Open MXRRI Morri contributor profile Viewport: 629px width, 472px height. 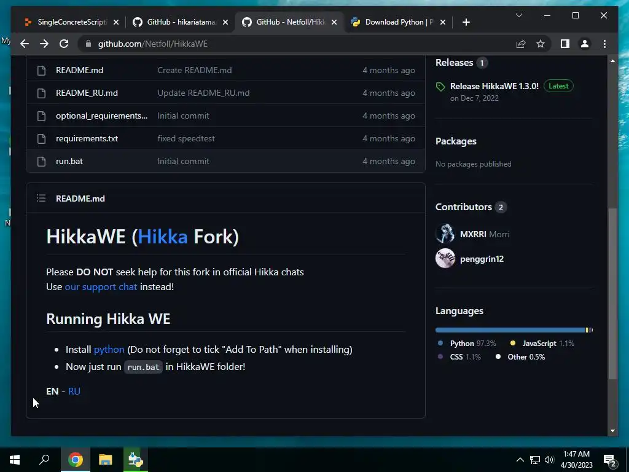485,234
